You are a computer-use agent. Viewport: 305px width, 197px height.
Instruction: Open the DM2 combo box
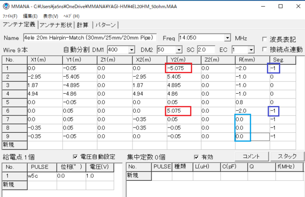pos(179,49)
